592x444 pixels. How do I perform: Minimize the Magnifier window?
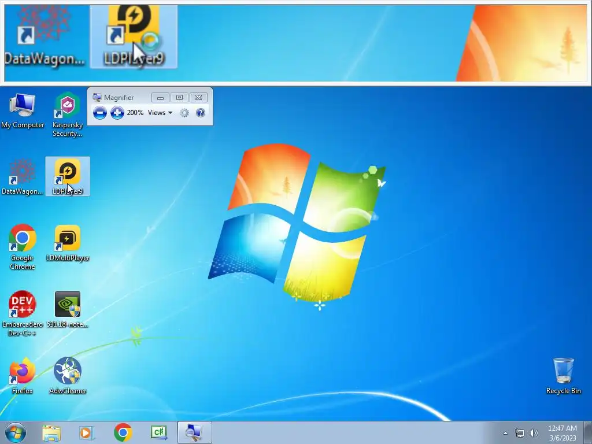[161, 97]
